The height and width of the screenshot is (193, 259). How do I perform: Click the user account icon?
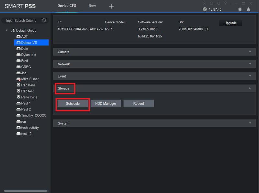[204, 3]
